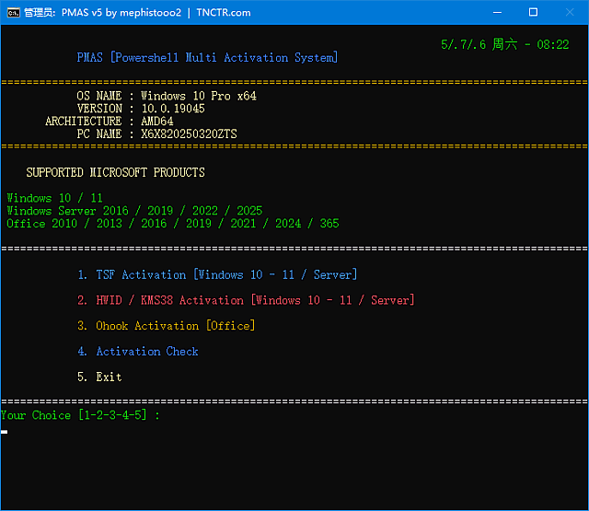Click menu option '2. HWID / KMS38 Activation'

[246, 300]
